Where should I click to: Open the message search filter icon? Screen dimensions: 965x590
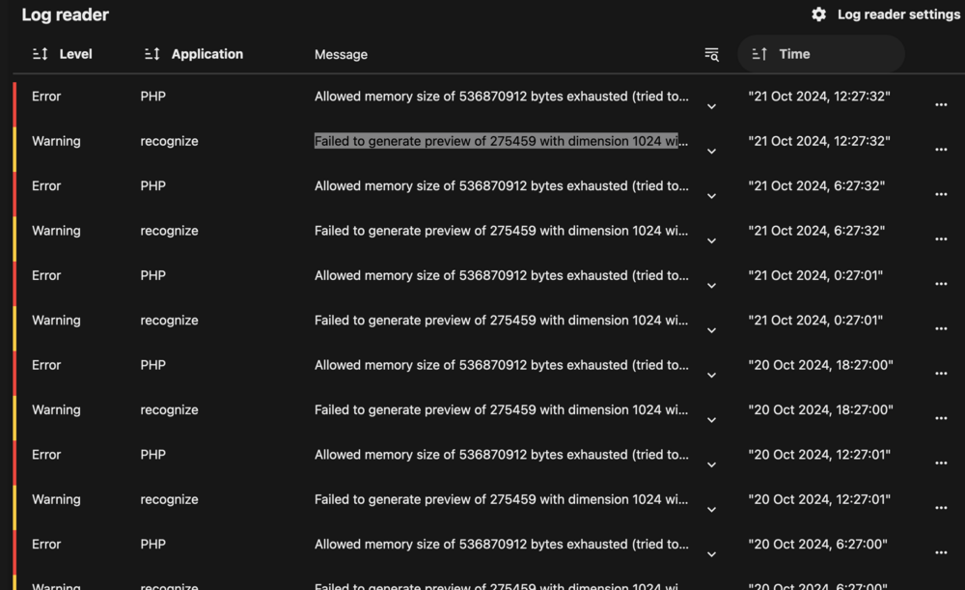[x=711, y=54]
